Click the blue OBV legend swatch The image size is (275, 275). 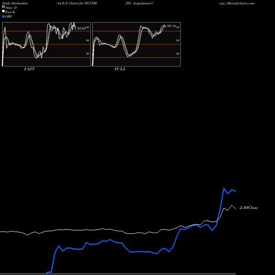pos(3,16)
